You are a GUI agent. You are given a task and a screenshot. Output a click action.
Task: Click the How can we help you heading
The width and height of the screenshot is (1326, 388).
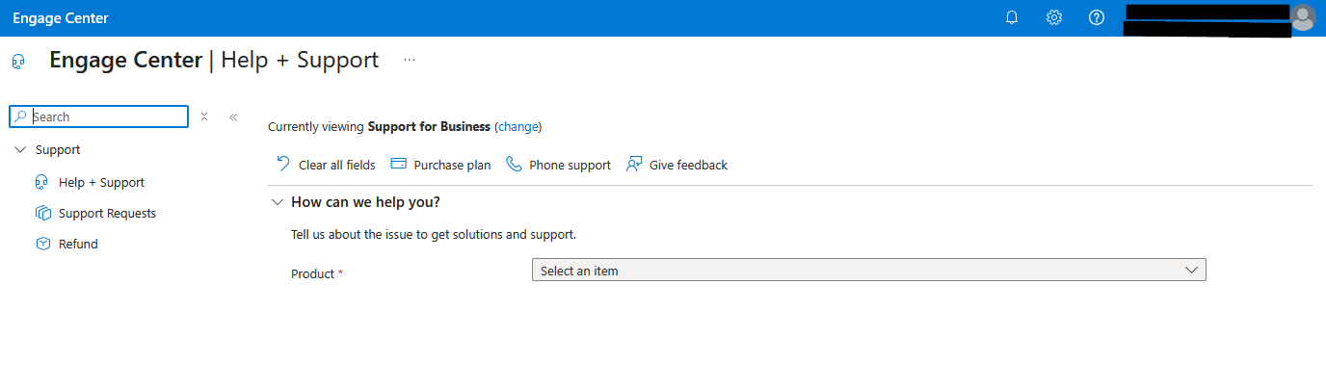[x=365, y=202]
